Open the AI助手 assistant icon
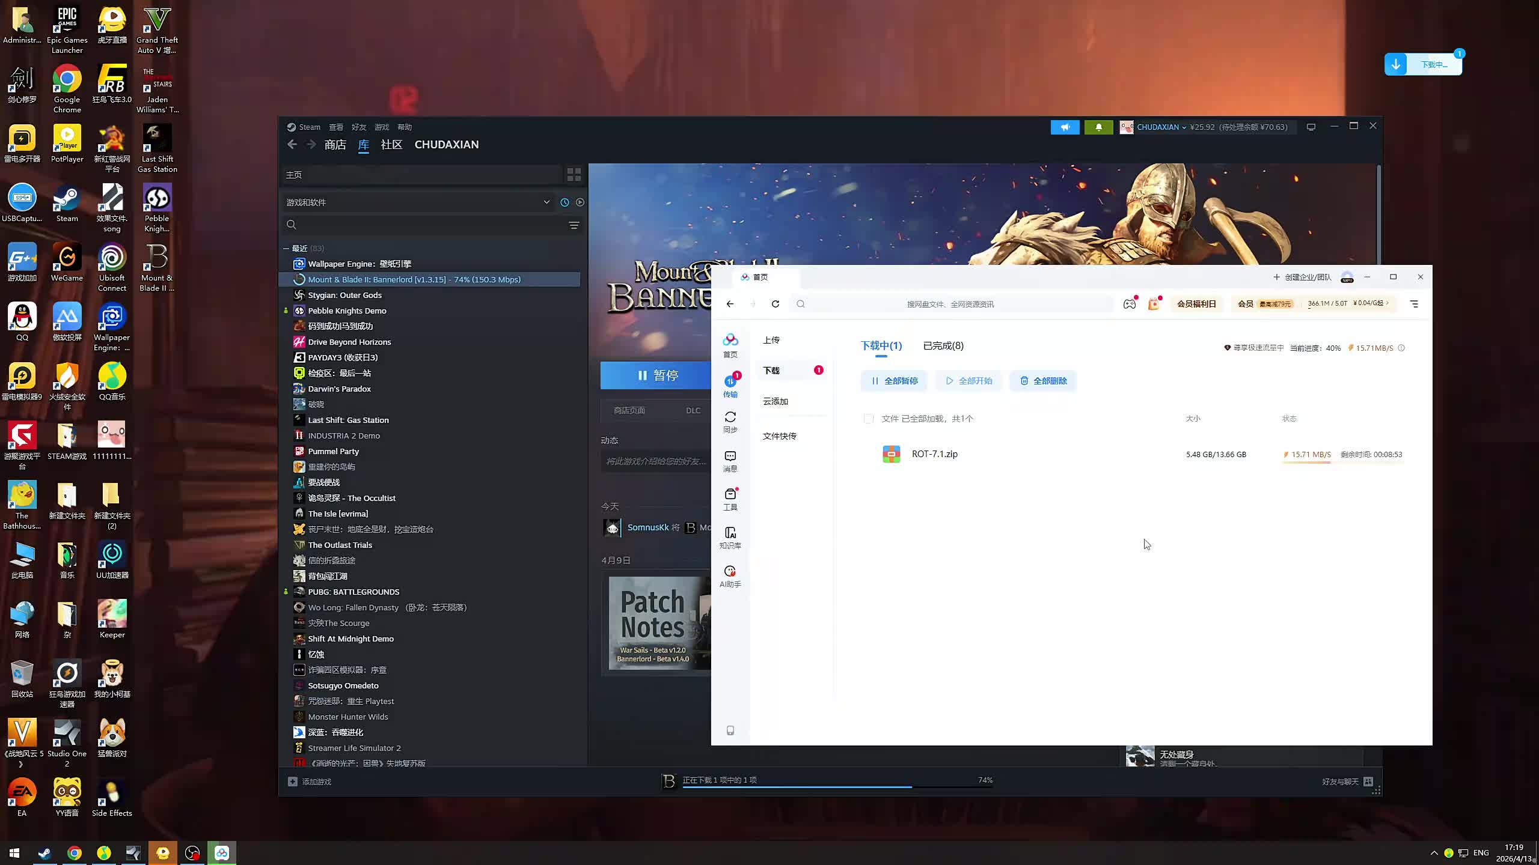The height and width of the screenshot is (865, 1539). click(x=730, y=575)
